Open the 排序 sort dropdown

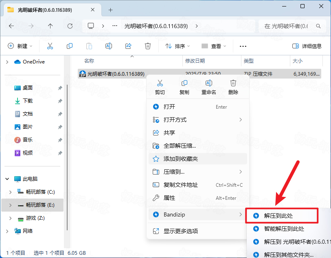[x=178, y=46]
